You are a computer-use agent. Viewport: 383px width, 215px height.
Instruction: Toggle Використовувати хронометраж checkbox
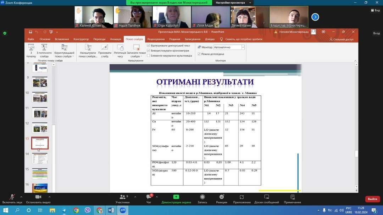coord(149,51)
